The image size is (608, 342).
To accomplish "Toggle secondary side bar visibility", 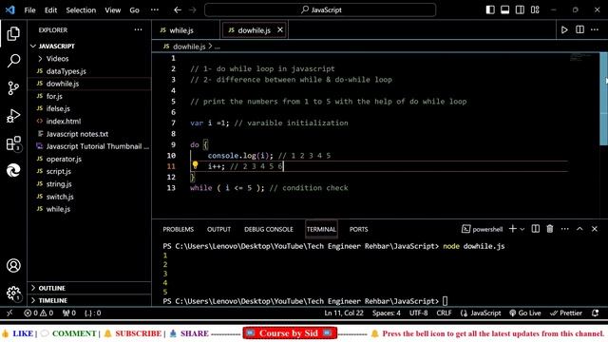I will pos(520,10).
